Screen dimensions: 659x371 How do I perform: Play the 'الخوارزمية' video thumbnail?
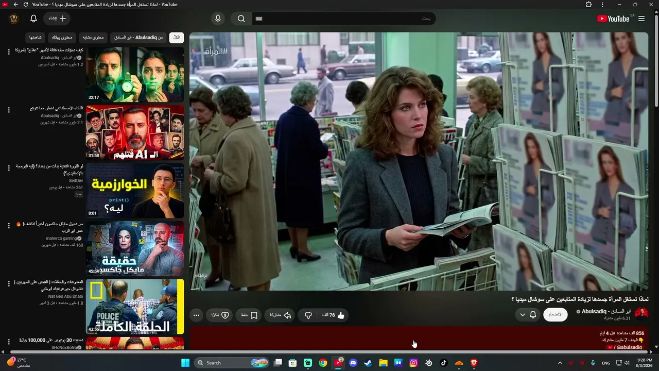[x=135, y=191]
